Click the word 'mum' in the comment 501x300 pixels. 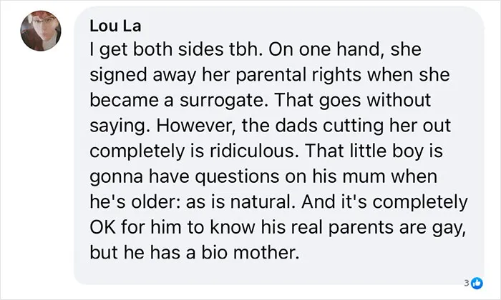tap(364, 177)
